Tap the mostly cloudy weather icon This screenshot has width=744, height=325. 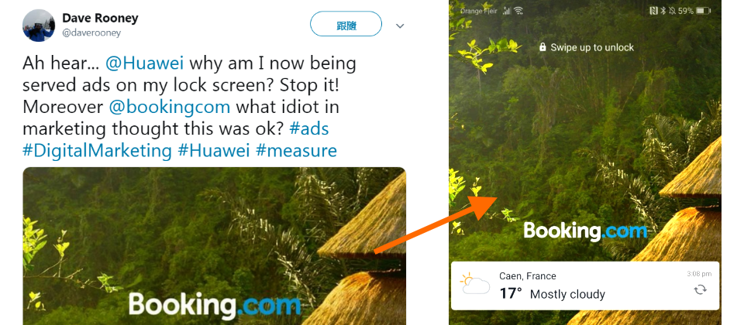coord(474,284)
